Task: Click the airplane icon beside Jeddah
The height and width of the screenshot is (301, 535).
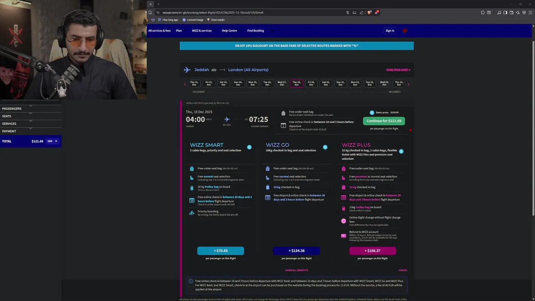Action: [187, 70]
